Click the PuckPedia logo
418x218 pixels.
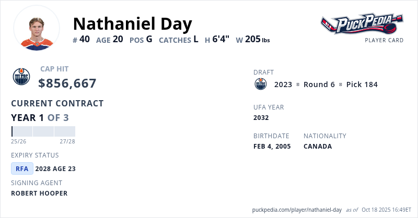(x=362, y=24)
